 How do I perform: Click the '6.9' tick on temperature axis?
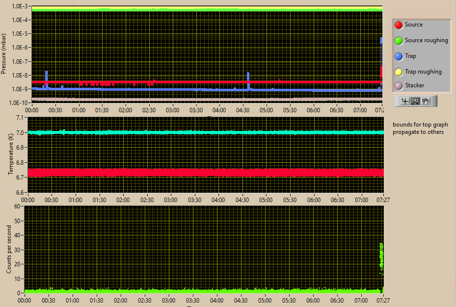click(x=20, y=148)
